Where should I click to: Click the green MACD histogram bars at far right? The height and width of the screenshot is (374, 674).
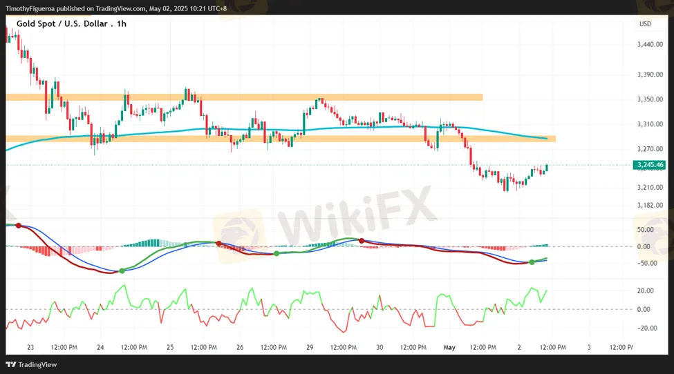(x=541, y=245)
